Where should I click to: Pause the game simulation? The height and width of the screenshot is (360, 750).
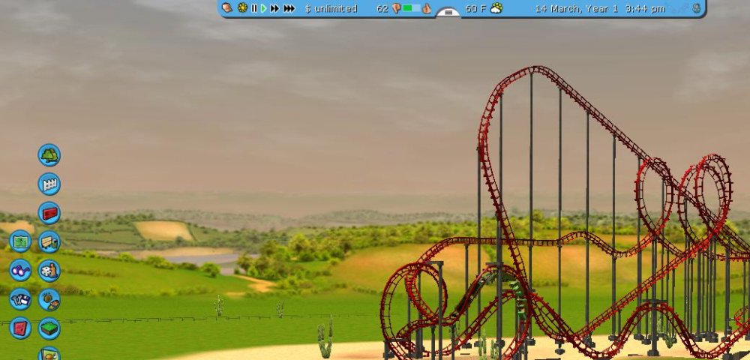254,8
